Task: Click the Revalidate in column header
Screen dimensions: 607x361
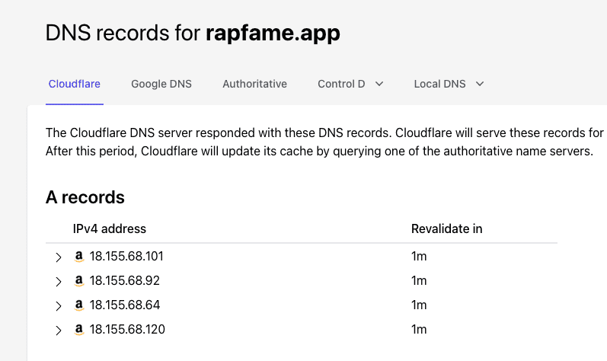Action: coord(447,228)
